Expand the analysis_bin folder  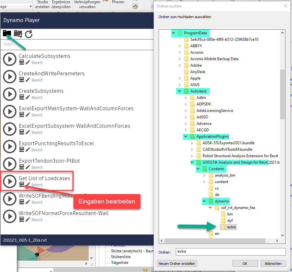(204, 175)
